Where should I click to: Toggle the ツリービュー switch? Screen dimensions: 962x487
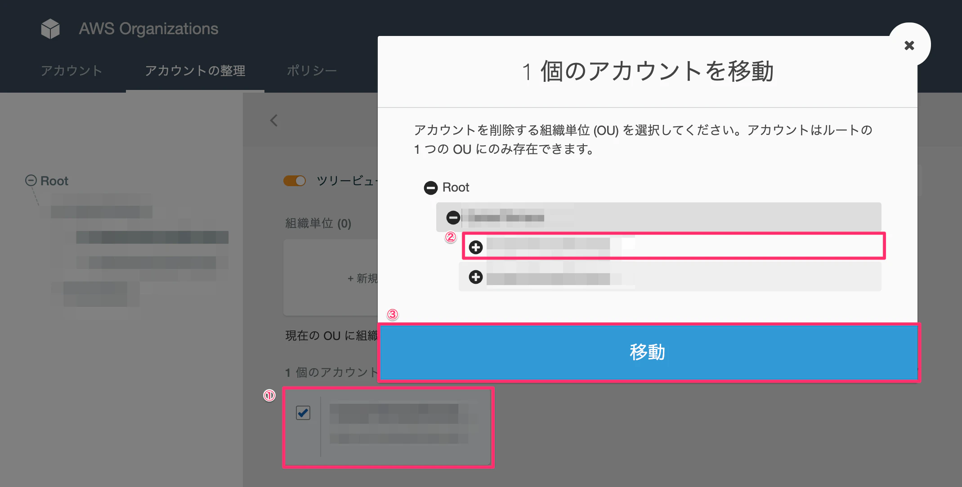coord(295,181)
